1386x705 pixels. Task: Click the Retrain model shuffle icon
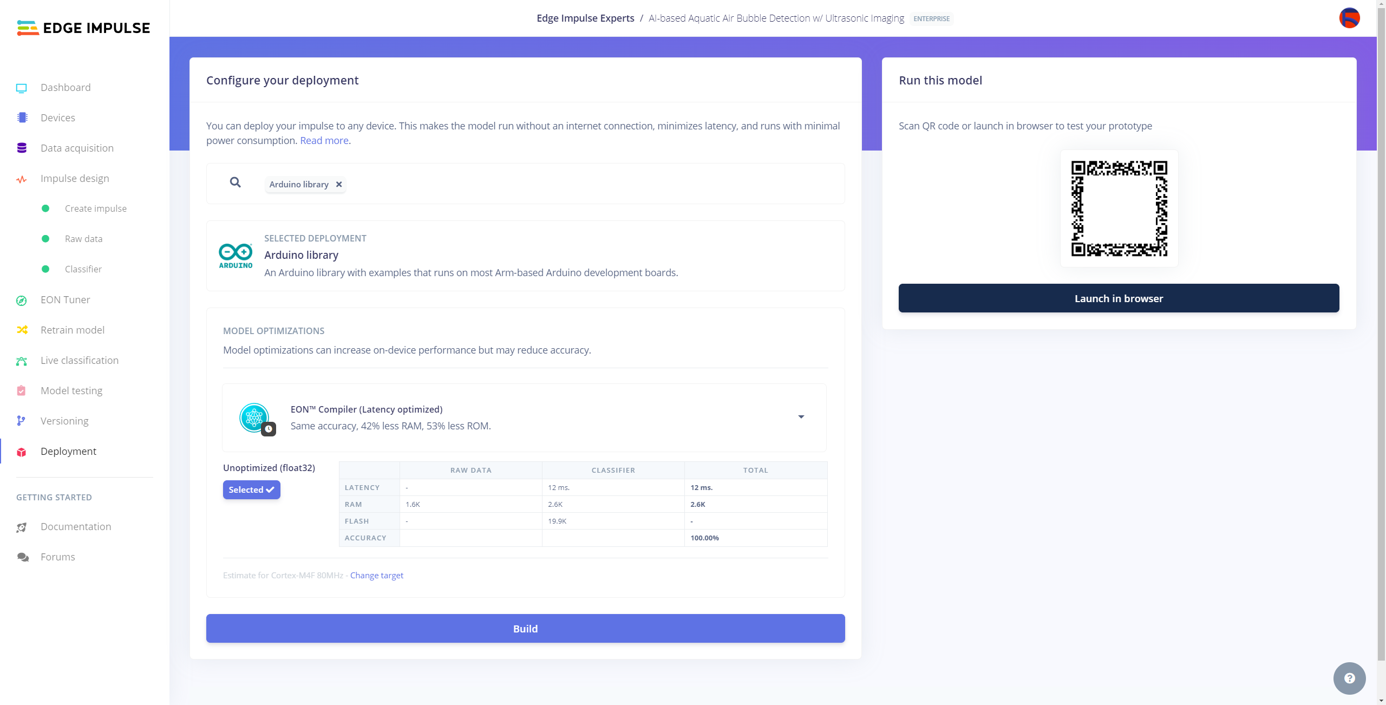tap(22, 330)
